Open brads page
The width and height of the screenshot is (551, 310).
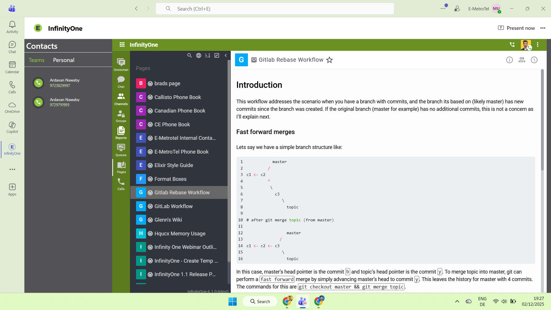tap(179, 83)
